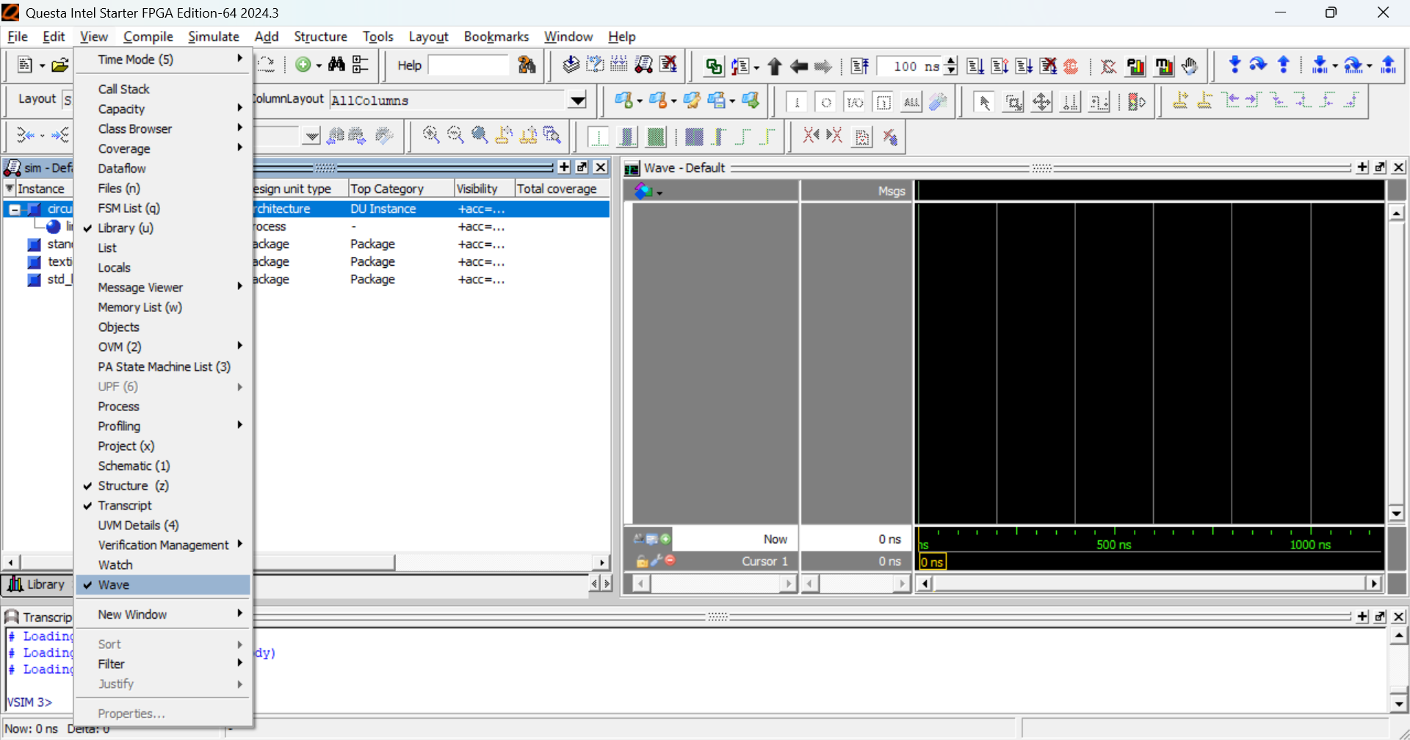This screenshot has height=740, width=1410.
Task: Click the open folder icon in the toolbar
Action: tap(60, 65)
